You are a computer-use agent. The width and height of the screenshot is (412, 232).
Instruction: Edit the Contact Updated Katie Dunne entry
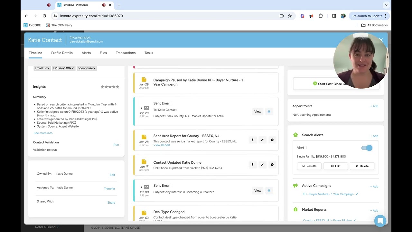point(262,165)
